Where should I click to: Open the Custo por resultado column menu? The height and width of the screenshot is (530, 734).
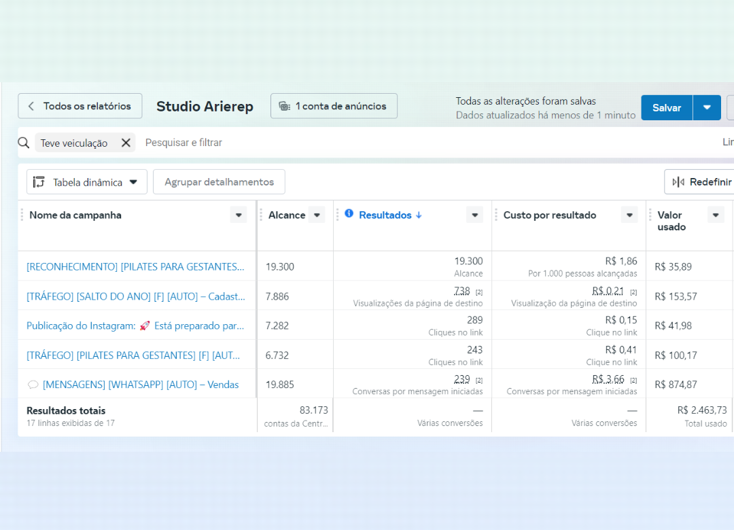[x=629, y=215]
